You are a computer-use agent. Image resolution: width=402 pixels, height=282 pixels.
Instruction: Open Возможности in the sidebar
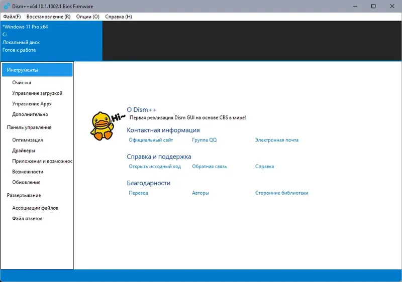coord(28,172)
